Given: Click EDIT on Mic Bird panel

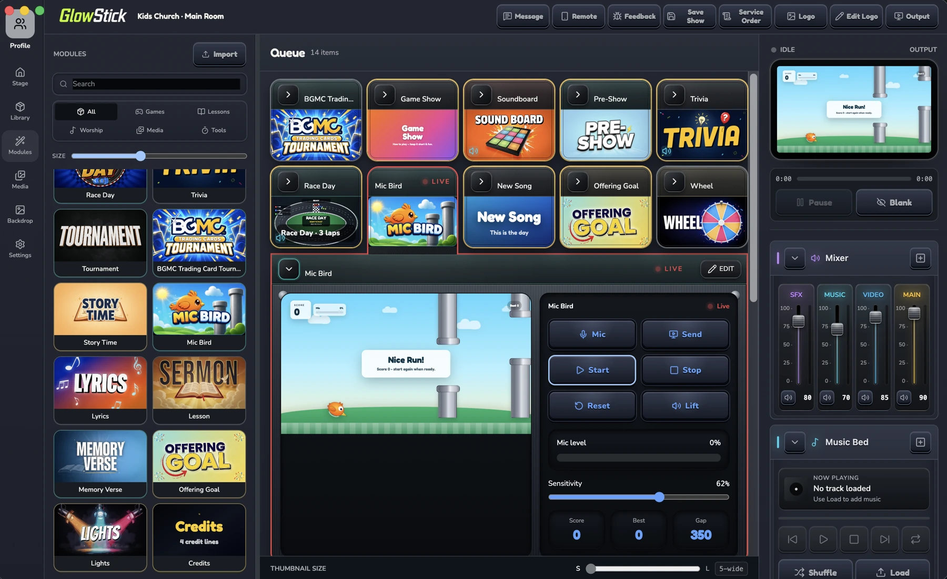Looking at the screenshot, I should click(720, 269).
